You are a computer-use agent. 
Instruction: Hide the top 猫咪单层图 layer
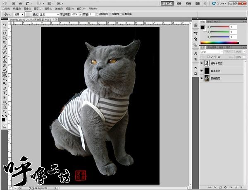(x=201, y=63)
